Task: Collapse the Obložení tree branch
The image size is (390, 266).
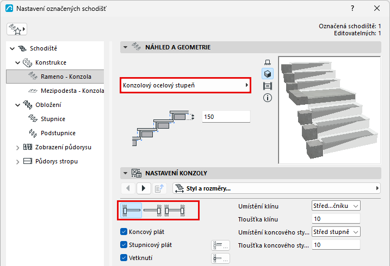Action: [x=17, y=105]
